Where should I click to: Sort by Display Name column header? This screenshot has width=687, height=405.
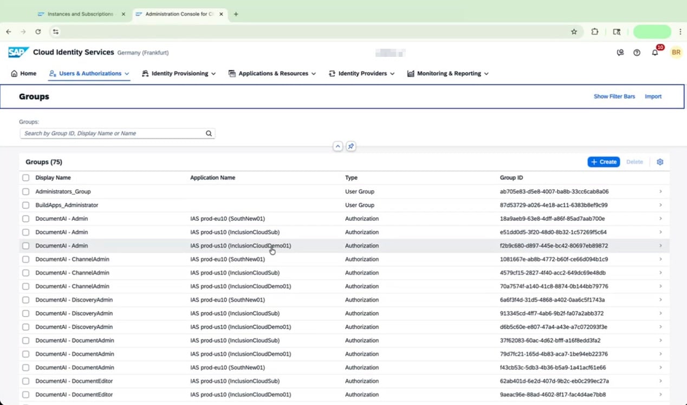pos(53,178)
